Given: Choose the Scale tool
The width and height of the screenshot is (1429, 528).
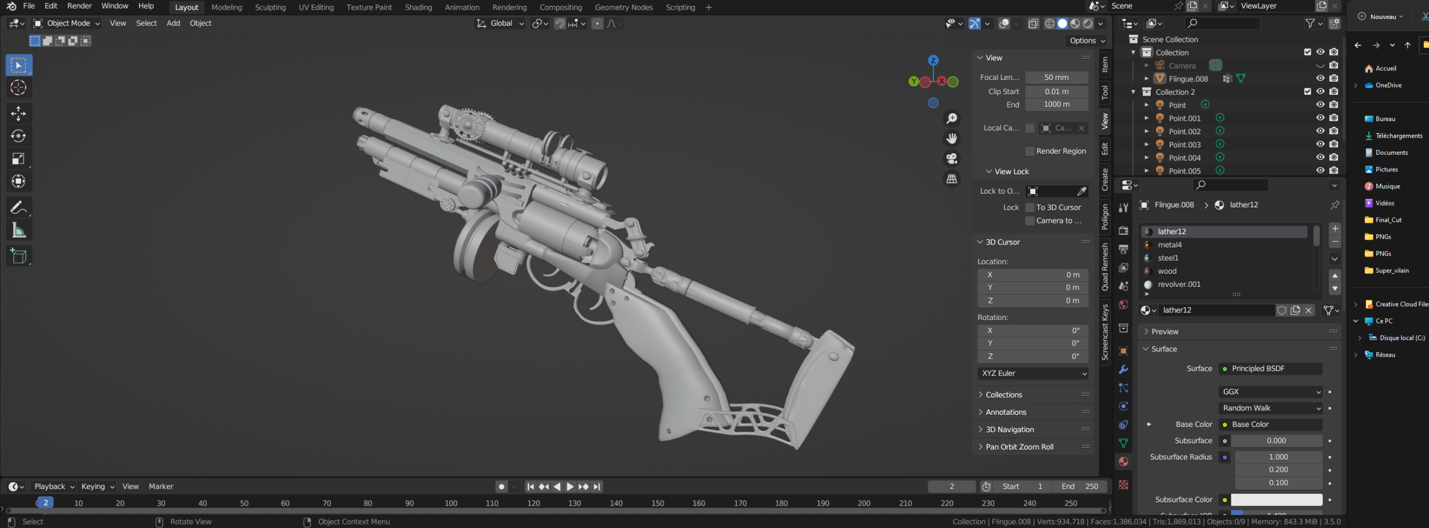Looking at the screenshot, I should (x=18, y=159).
